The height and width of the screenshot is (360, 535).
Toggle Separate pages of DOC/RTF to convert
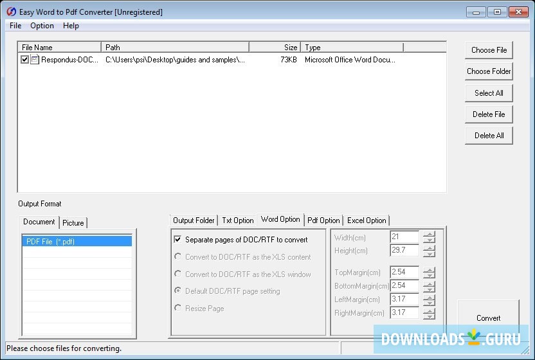177,239
